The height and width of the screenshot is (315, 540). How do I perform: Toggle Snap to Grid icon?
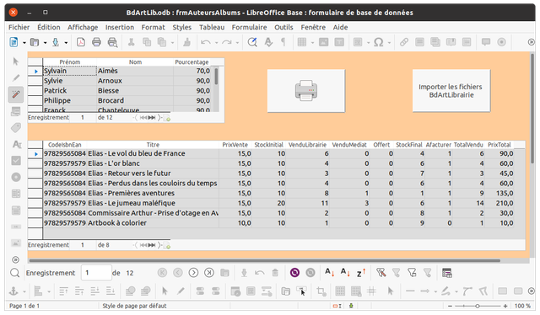[x=356, y=291]
